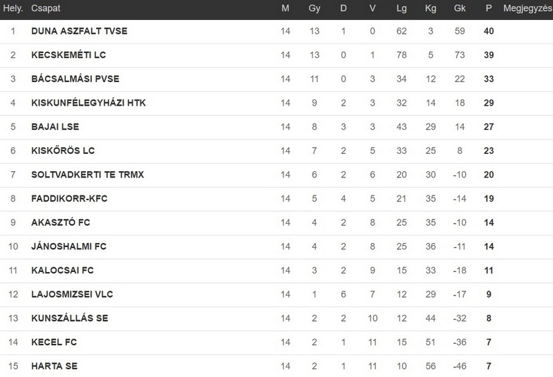The width and height of the screenshot is (553, 377).
Task: Click the Csapat column header
Action: [46, 8]
